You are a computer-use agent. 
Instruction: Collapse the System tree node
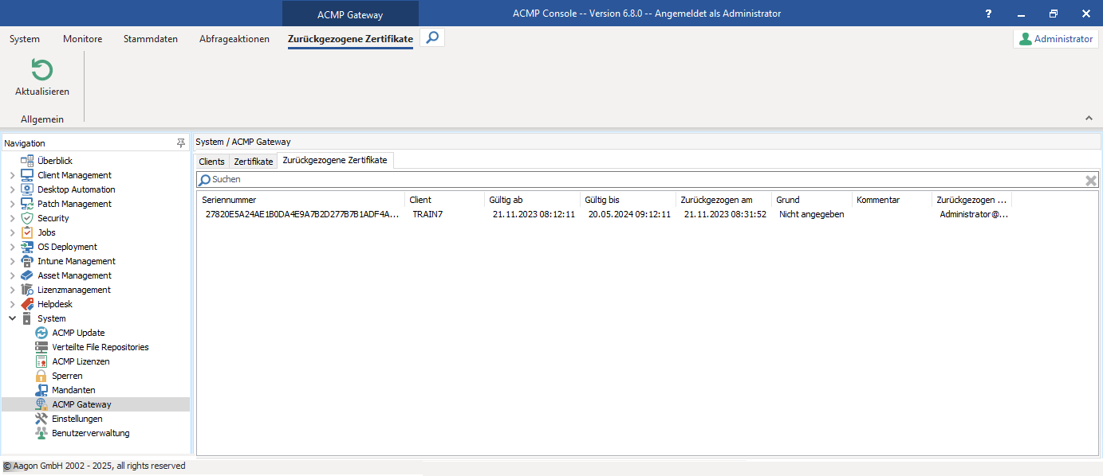click(x=12, y=318)
